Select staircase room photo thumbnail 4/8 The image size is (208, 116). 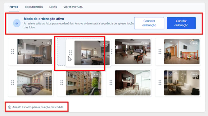point(182,51)
